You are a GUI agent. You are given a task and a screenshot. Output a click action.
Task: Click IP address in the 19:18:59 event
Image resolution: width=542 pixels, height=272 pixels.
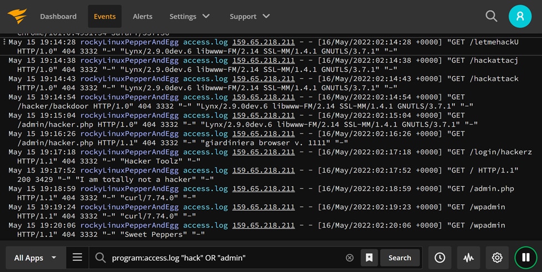point(263,189)
